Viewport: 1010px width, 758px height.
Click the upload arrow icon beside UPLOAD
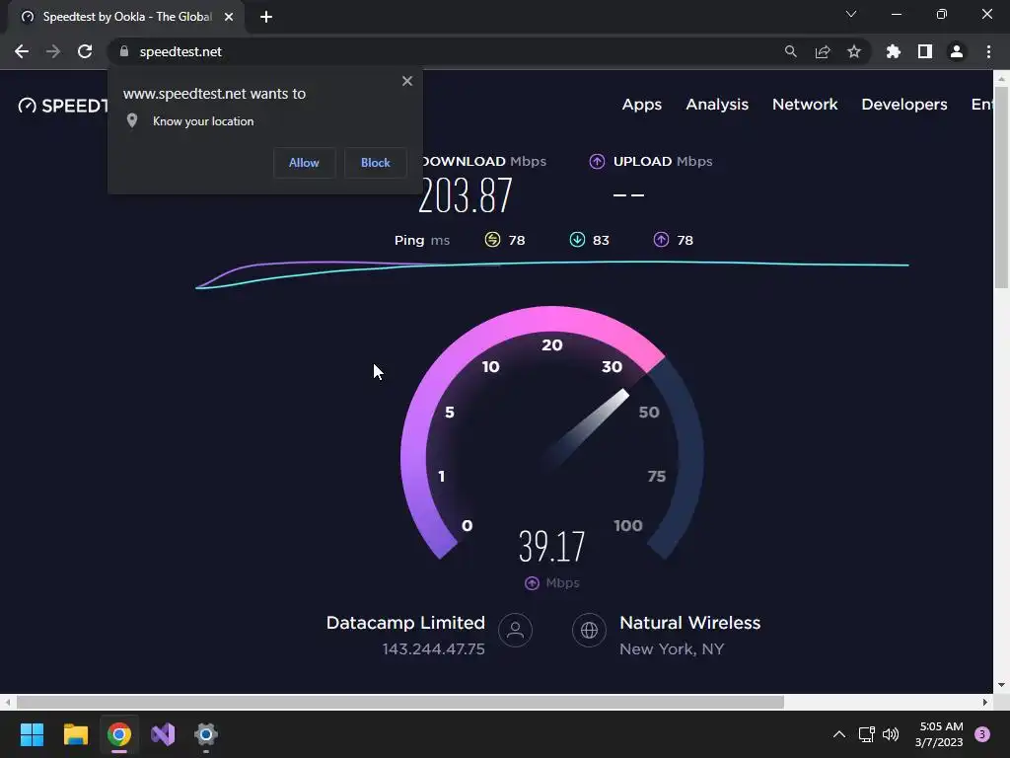(x=597, y=162)
